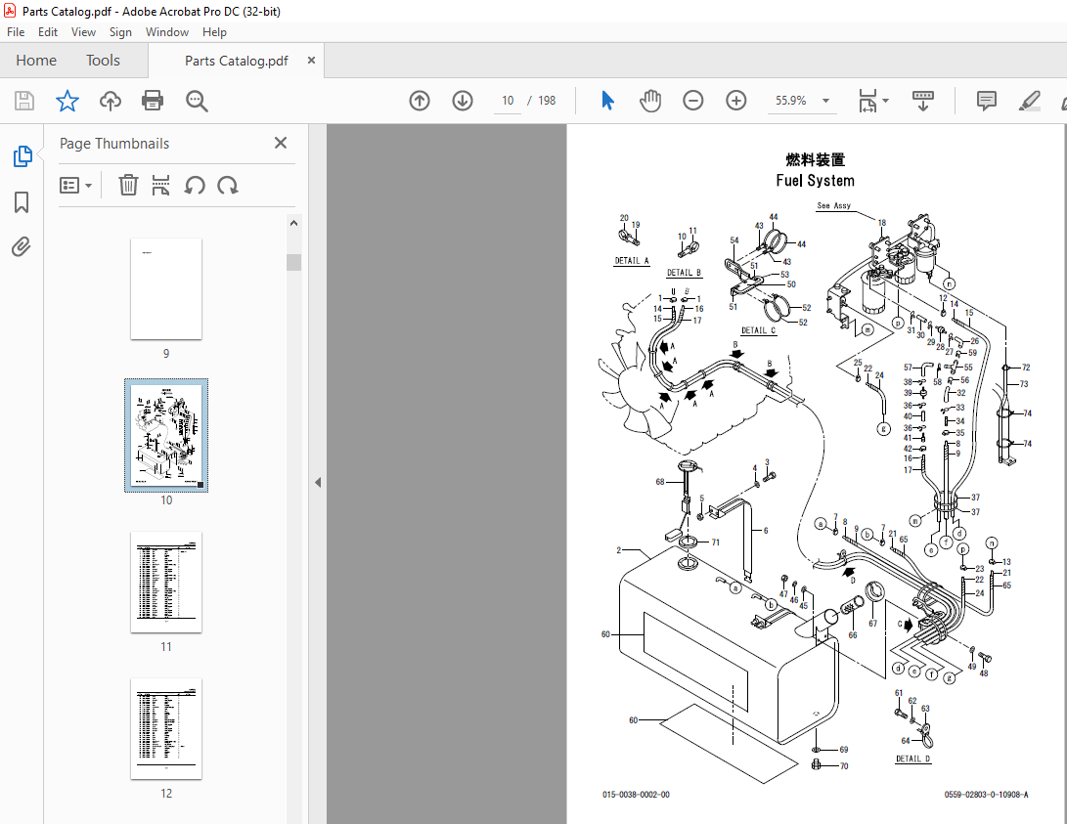Screen dimensions: 1067x824
Task: Open the File menu
Action: click(16, 32)
